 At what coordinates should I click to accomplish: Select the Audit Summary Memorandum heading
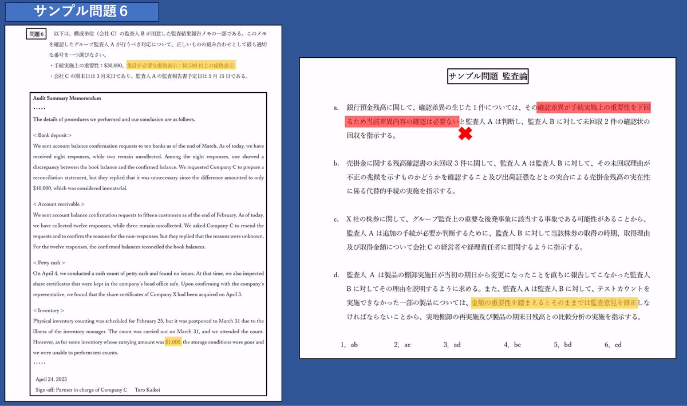(67, 98)
